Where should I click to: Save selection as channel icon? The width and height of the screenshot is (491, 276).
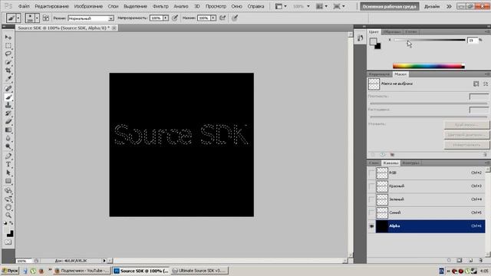point(460,260)
